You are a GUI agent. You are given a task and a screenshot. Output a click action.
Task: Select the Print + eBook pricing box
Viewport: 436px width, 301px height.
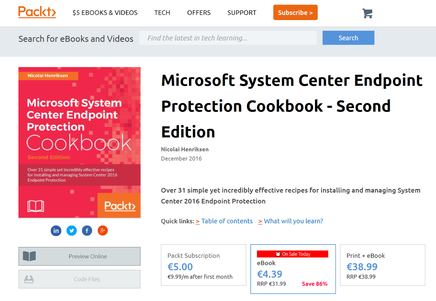[x=383, y=265]
